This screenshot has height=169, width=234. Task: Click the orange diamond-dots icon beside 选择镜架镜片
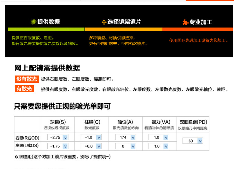104,22
